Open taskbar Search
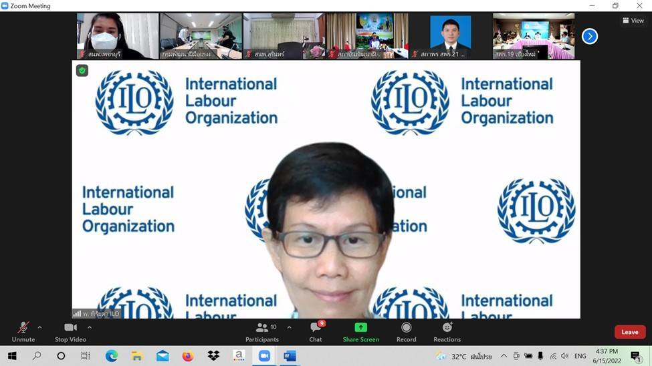 tap(37, 356)
